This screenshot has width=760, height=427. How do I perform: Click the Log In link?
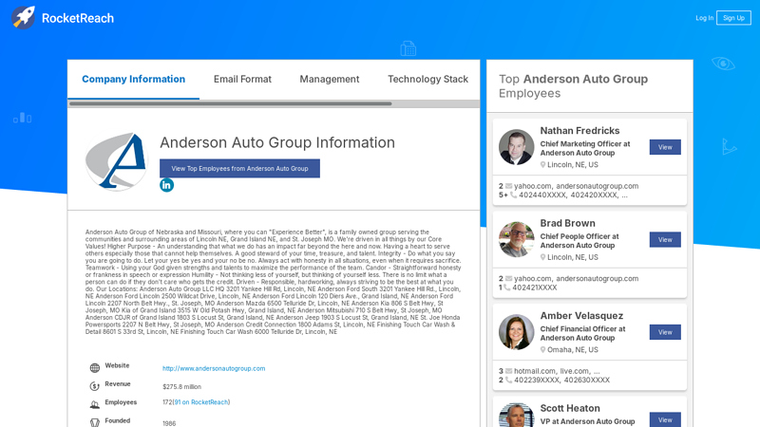704,18
